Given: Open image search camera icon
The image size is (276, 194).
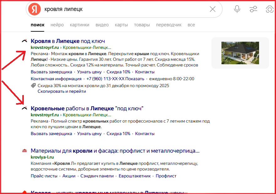Looking at the screenshot, I should pyautogui.click(x=269, y=9).
